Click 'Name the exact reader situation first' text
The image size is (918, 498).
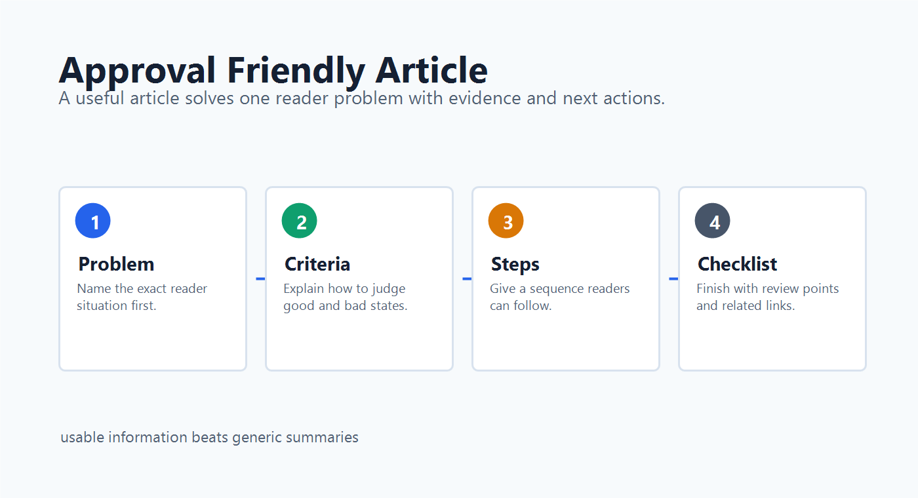[x=142, y=297]
